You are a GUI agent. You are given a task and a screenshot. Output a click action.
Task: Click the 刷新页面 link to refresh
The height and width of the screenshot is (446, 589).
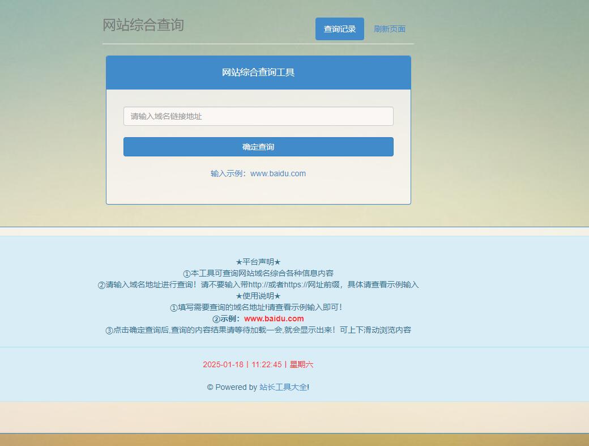[x=389, y=28]
